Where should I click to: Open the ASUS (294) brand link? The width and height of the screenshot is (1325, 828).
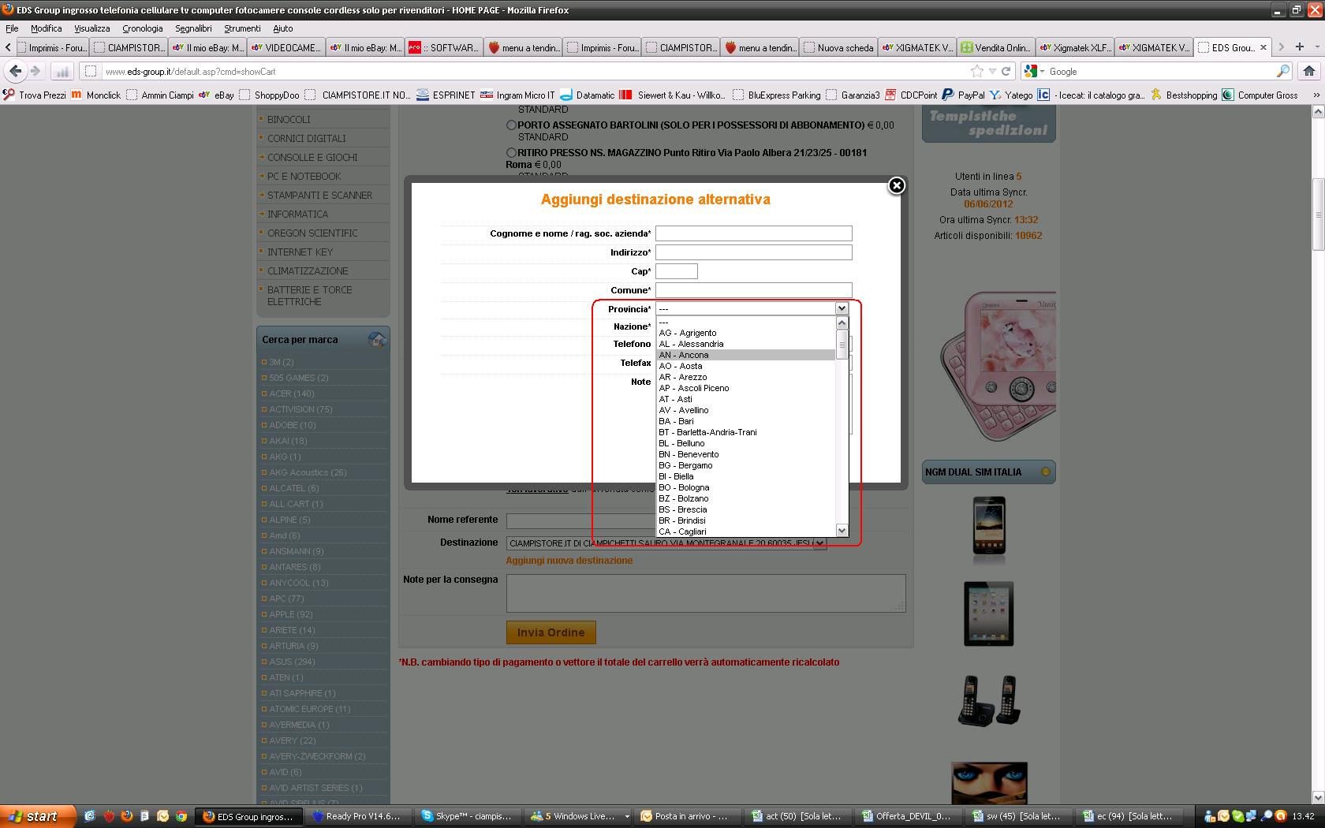(292, 662)
